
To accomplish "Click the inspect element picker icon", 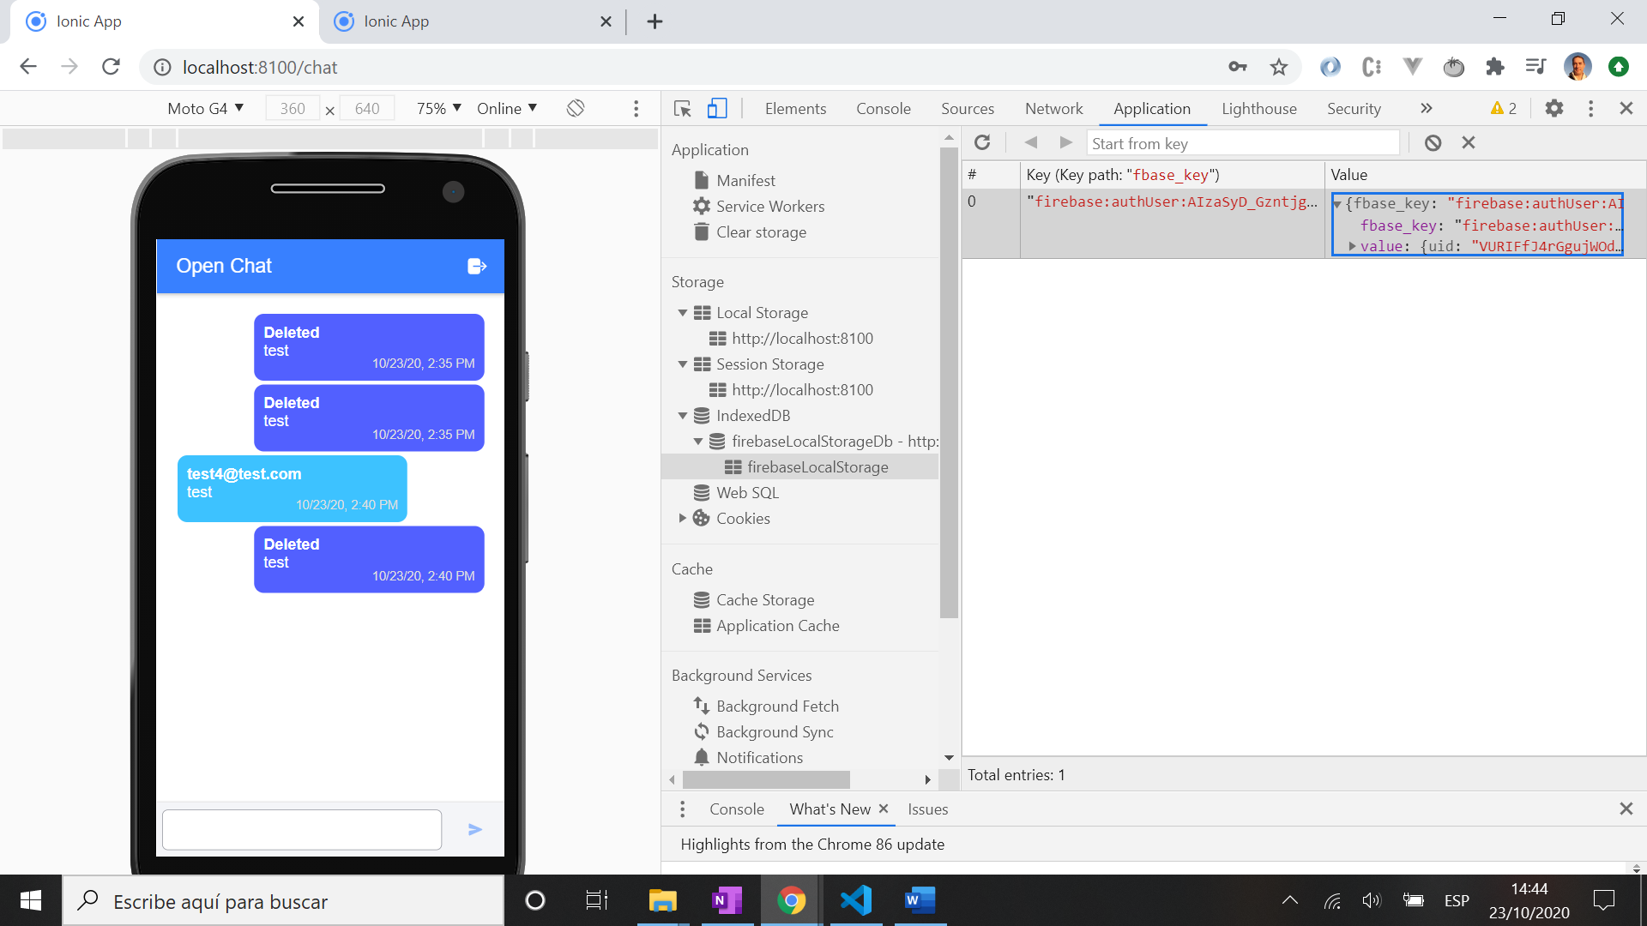I will point(683,109).
